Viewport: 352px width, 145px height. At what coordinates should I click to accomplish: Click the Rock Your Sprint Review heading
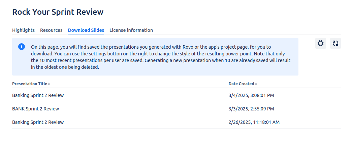(x=58, y=12)
